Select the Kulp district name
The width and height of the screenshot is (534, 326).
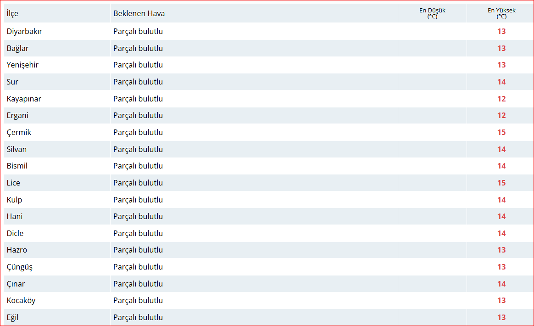pyautogui.click(x=14, y=200)
